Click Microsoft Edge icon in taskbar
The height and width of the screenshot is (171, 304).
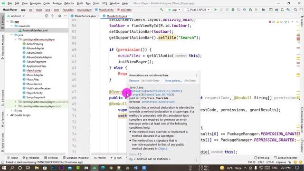pos(103,168)
